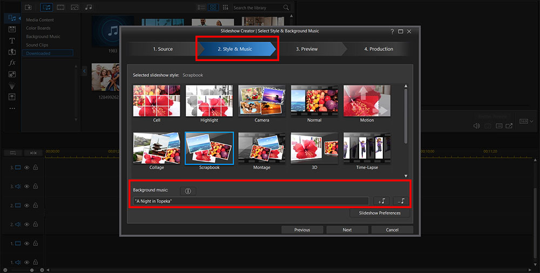The height and width of the screenshot is (273, 540).
Task: Remove background music with minus-note button
Action: tap(401, 201)
